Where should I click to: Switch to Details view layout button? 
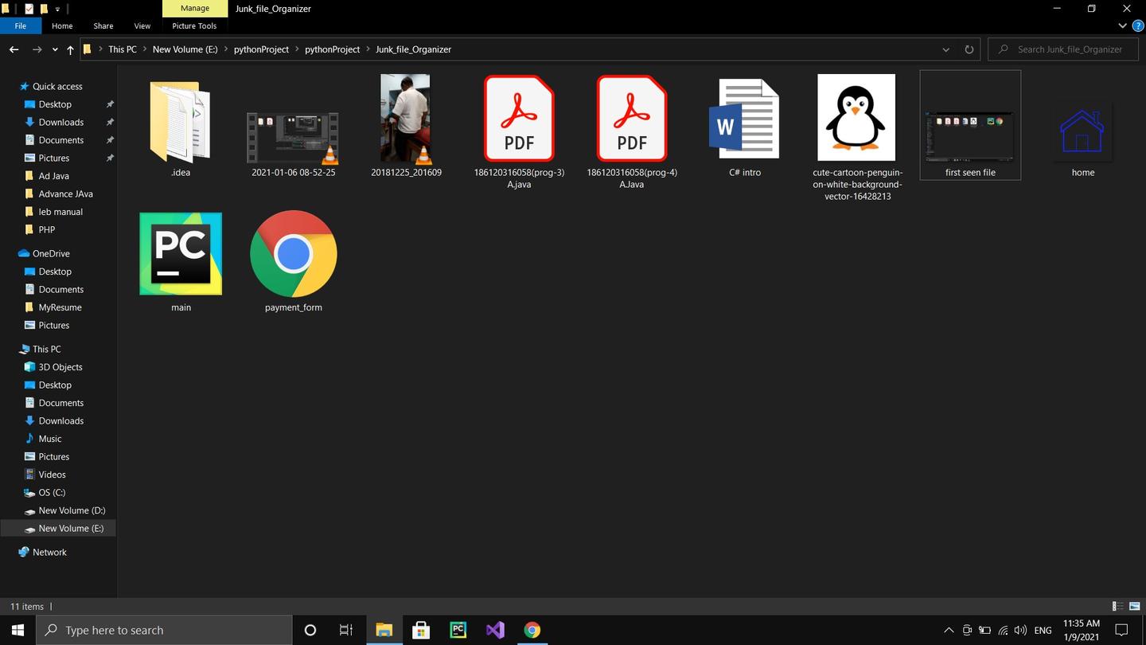pos(1117,607)
